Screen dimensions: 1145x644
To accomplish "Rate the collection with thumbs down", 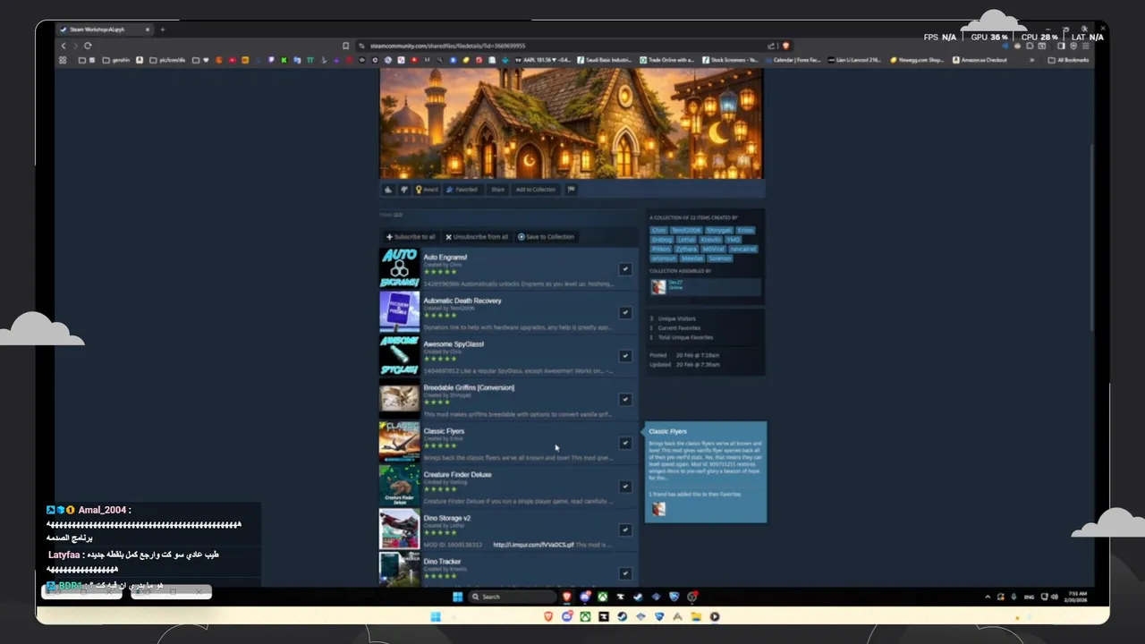I will [x=403, y=190].
